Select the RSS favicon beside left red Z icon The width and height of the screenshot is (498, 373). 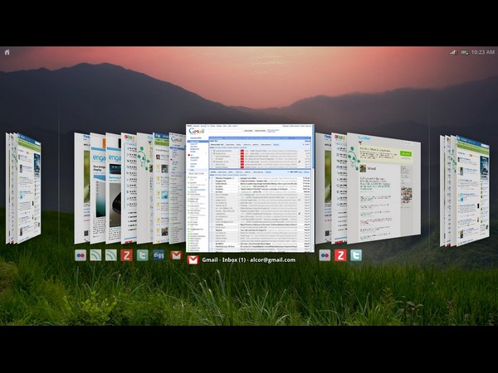tap(111, 255)
